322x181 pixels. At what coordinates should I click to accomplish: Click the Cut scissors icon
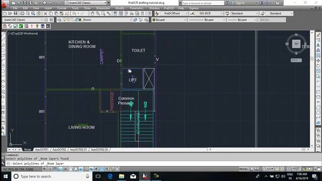(45, 14)
